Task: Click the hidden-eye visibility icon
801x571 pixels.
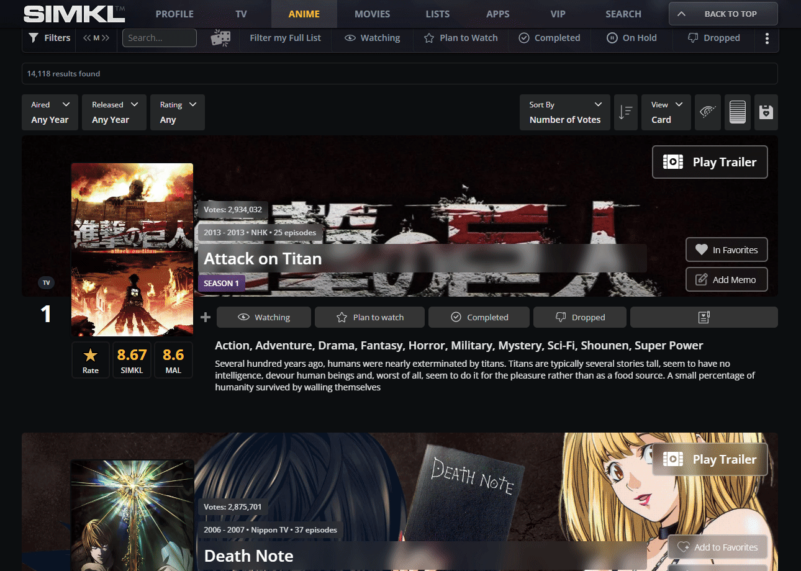Action: (x=707, y=112)
